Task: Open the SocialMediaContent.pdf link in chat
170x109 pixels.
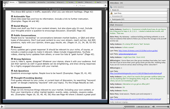Action: click(x=135, y=99)
